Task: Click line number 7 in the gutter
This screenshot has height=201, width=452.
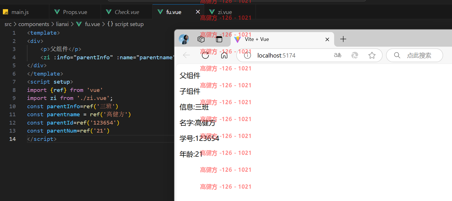Action: [x=14, y=82]
